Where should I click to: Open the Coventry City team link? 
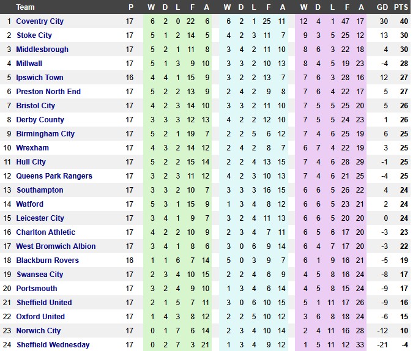tap(40, 21)
